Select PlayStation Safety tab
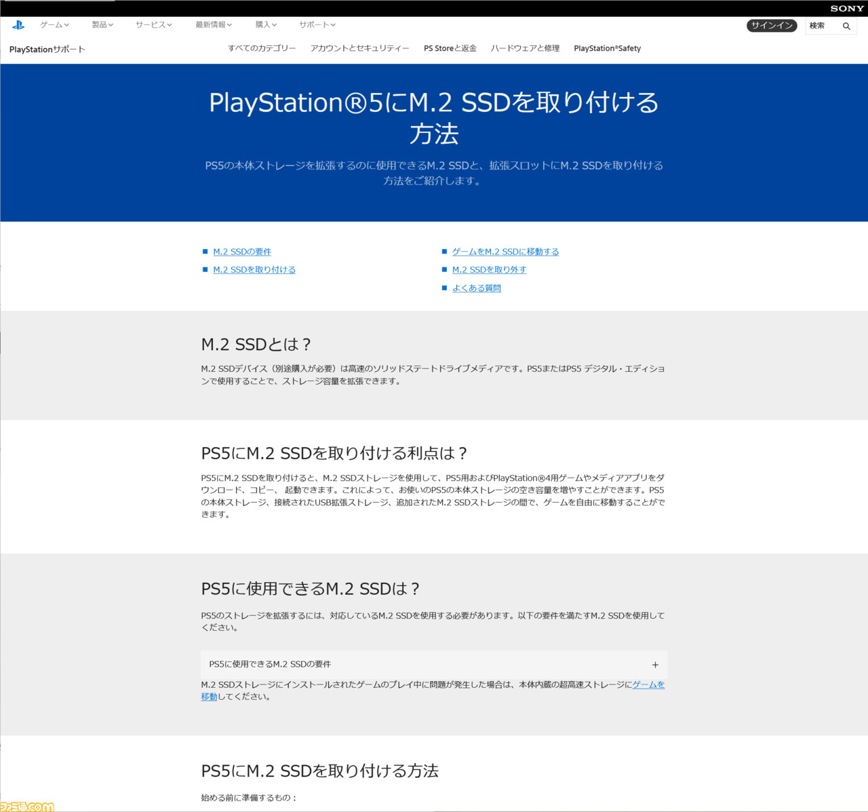The width and height of the screenshot is (868, 812). pos(608,48)
